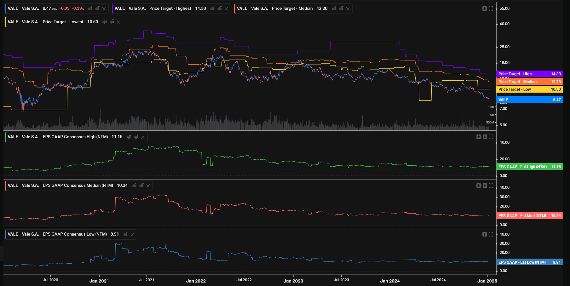Maximize the main price chart pane
The width and height of the screenshot is (570, 286).
(491, 9)
